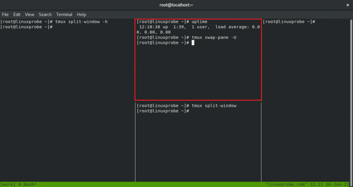This screenshot has height=187, width=353.
Task: Open the Edit menu
Action: (x=17, y=14)
